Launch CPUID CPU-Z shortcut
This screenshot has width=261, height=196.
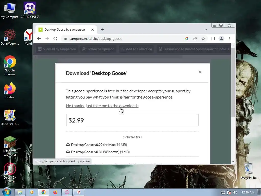(30, 10)
